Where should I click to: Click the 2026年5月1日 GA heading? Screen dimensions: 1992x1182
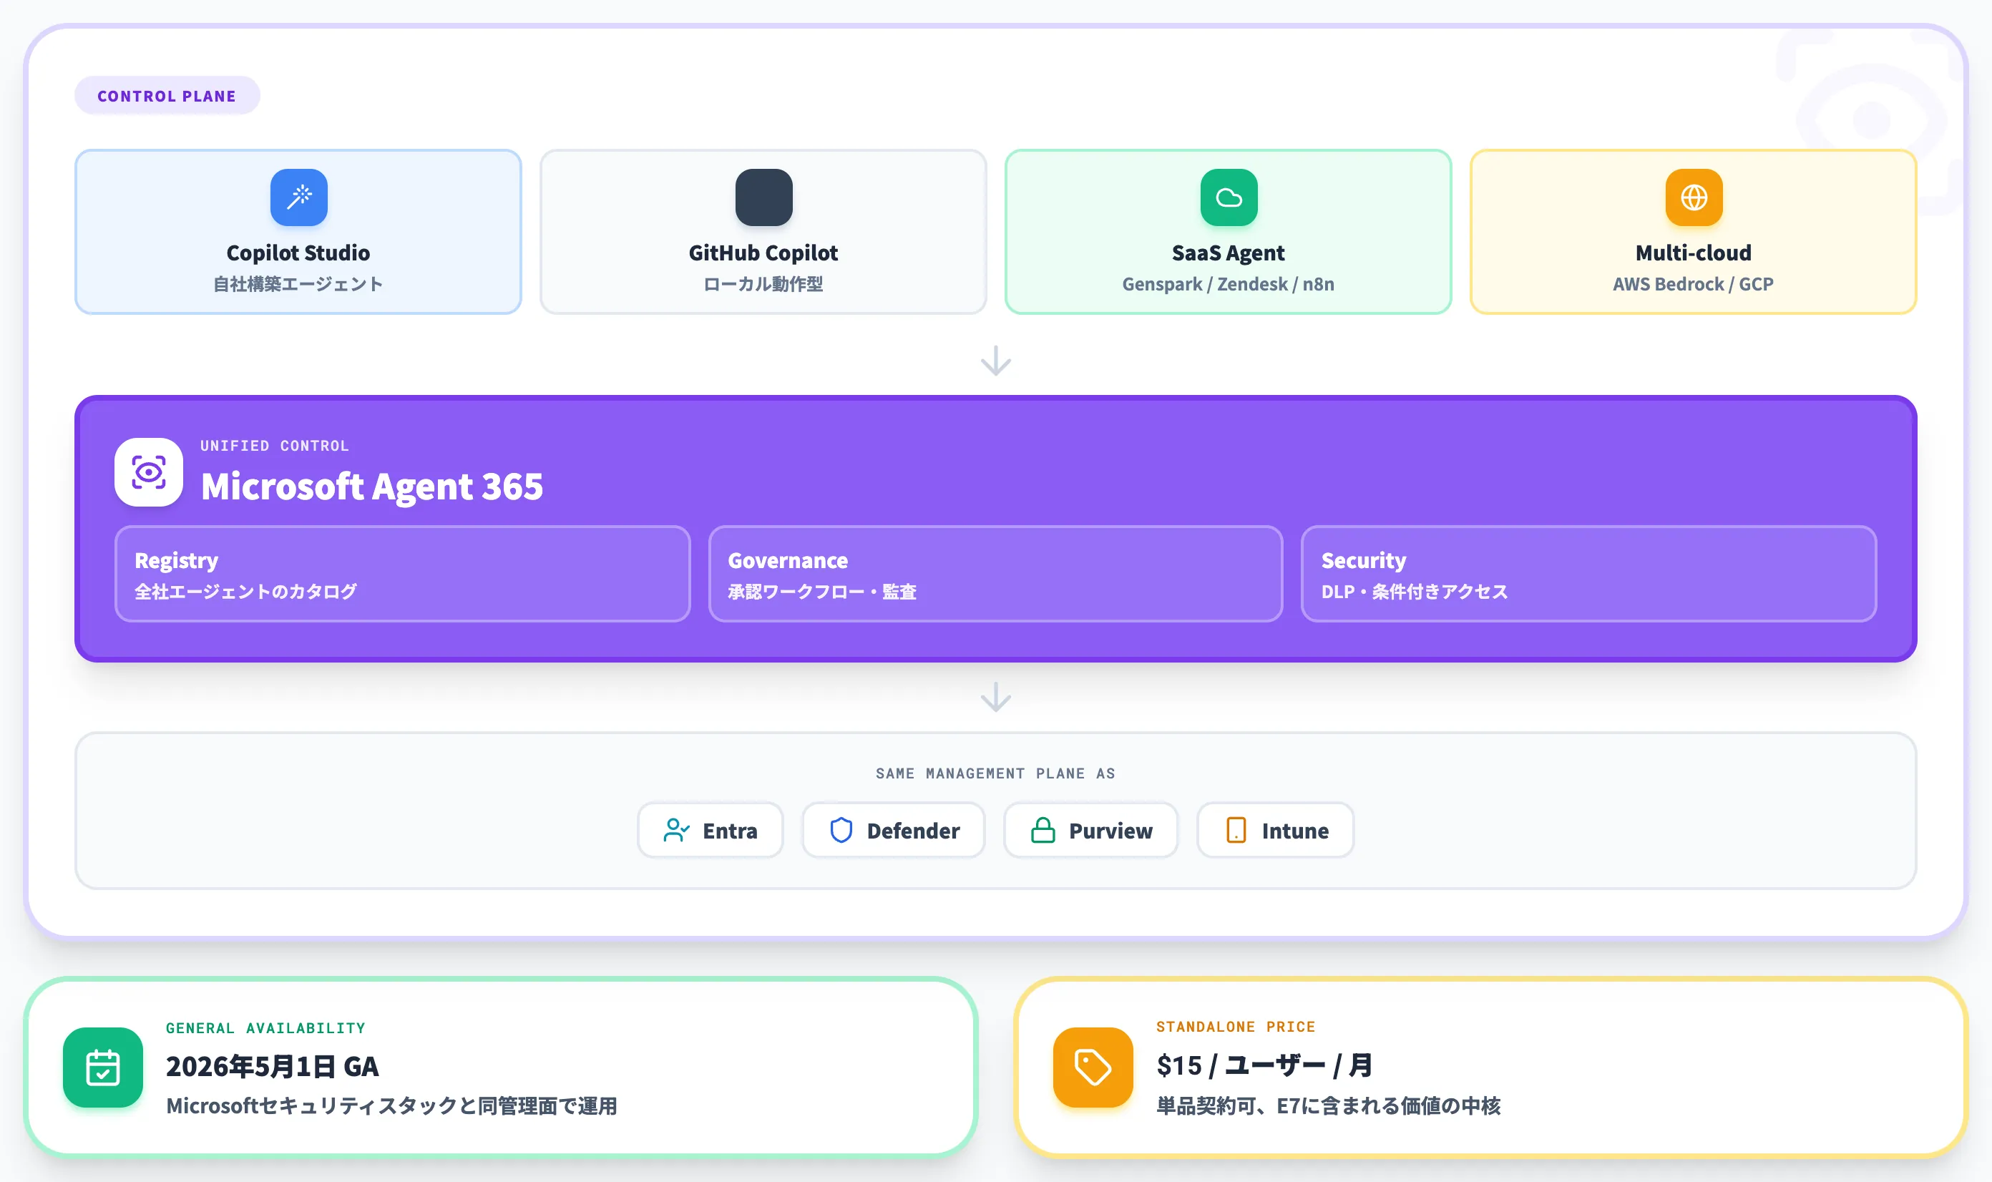click(273, 1067)
